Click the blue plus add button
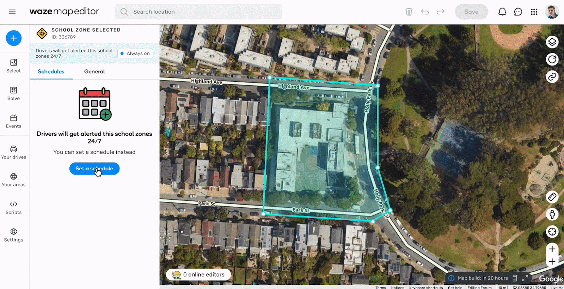 14,38
